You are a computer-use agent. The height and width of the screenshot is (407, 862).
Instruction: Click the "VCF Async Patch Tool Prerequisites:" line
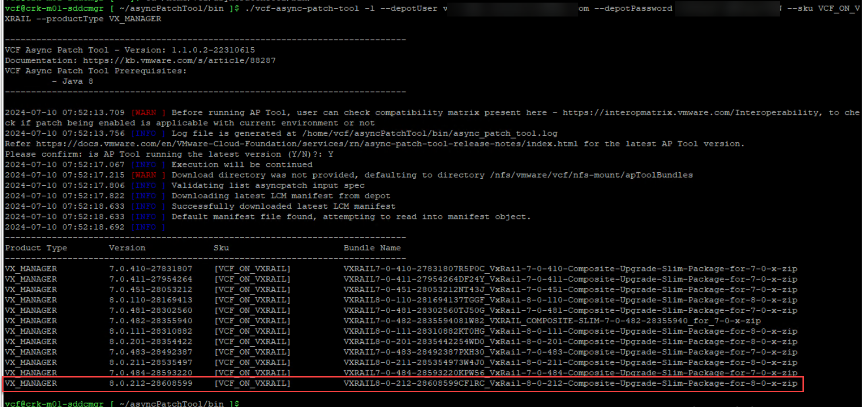[x=96, y=71]
